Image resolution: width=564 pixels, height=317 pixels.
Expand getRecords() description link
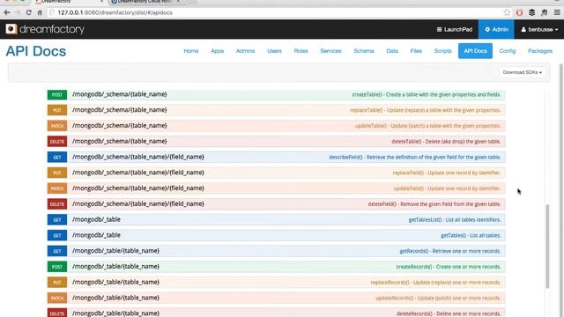pos(450,251)
